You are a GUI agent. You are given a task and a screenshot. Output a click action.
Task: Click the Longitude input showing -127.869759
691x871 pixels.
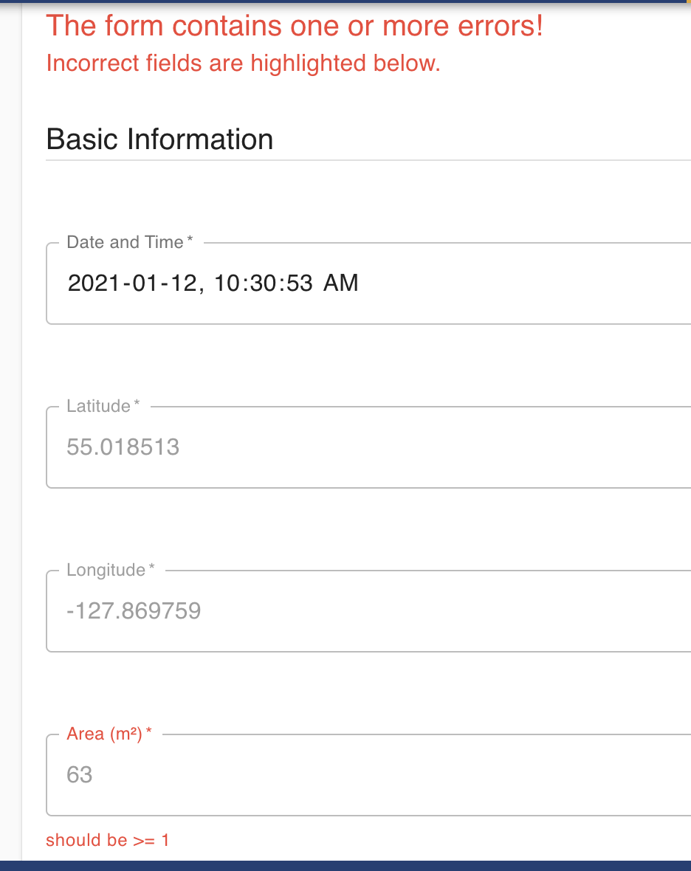pyautogui.click(x=134, y=610)
